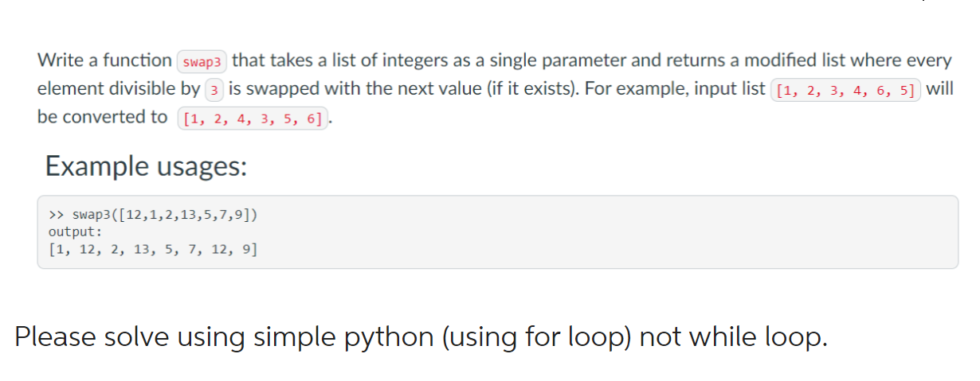Viewport: 980px width, 381px height.
Task: Click the Example usages heading
Action: (x=146, y=166)
